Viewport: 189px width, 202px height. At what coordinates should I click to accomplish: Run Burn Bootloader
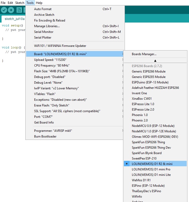pos(45,136)
